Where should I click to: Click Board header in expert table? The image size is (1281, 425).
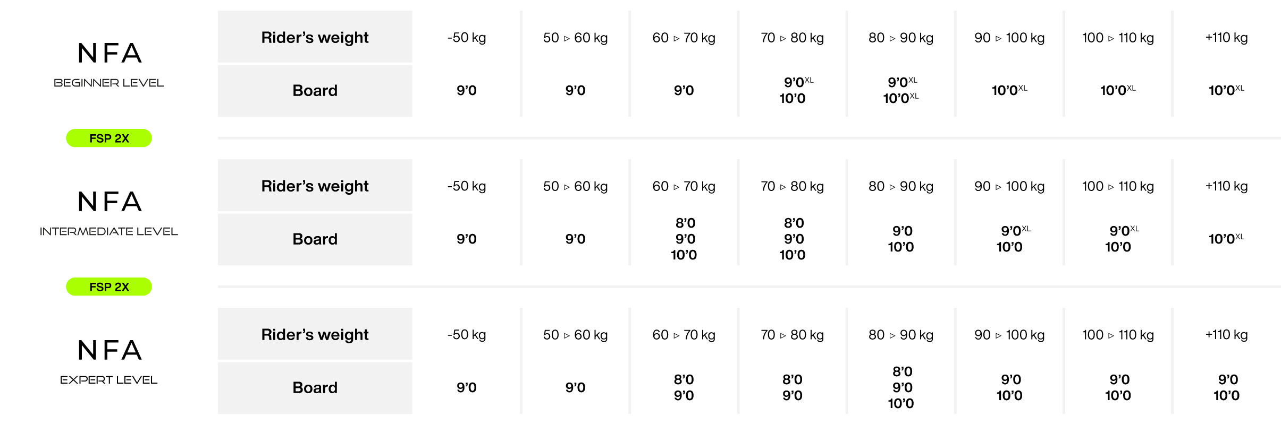[x=315, y=387]
